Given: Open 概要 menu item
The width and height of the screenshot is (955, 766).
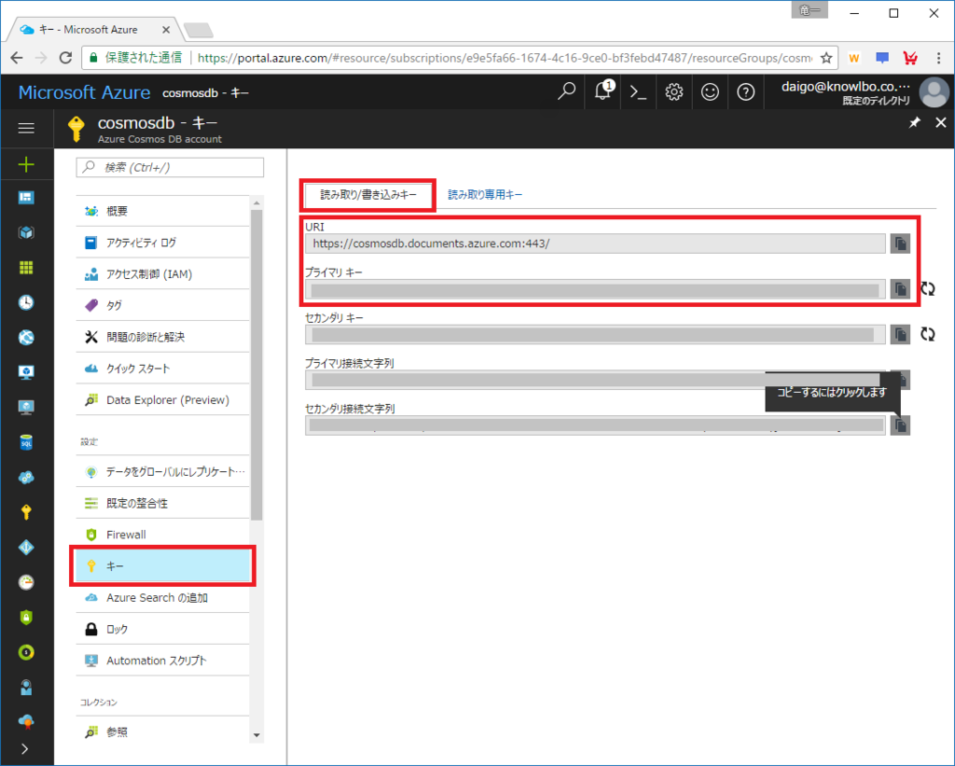Looking at the screenshot, I should pos(162,211).
